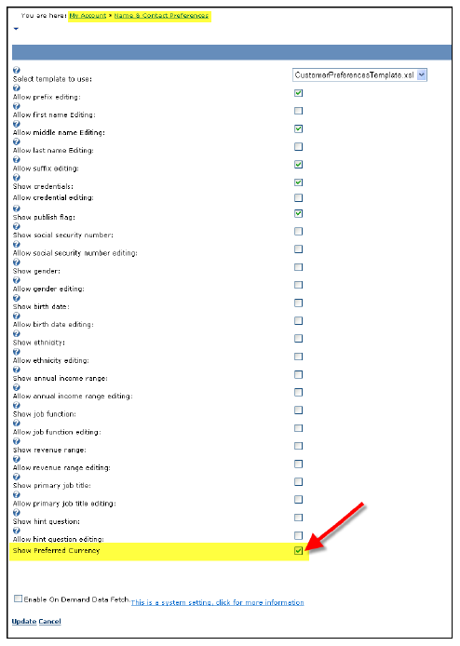Expand the small blue arrow below breadcrumb
Screen dimensions: 460x646
pos(16,29)
